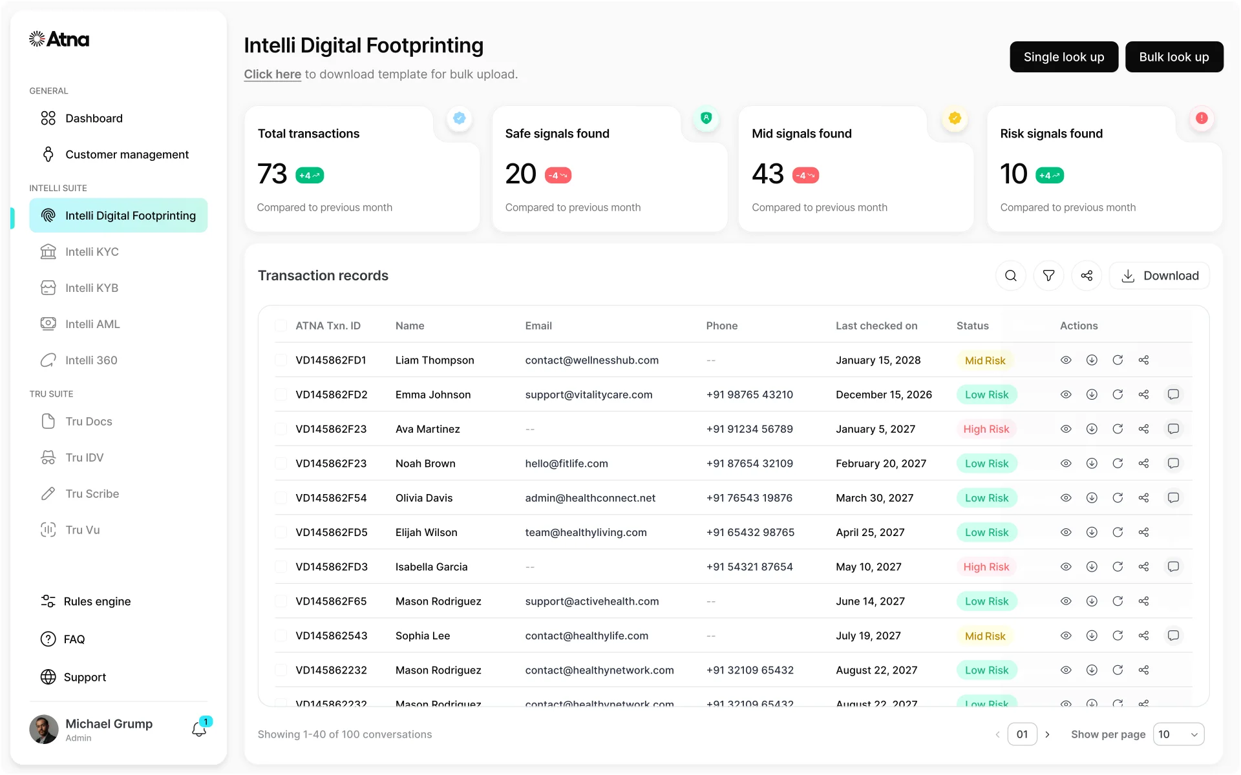Download the transaction records

tap(1160, 276)
